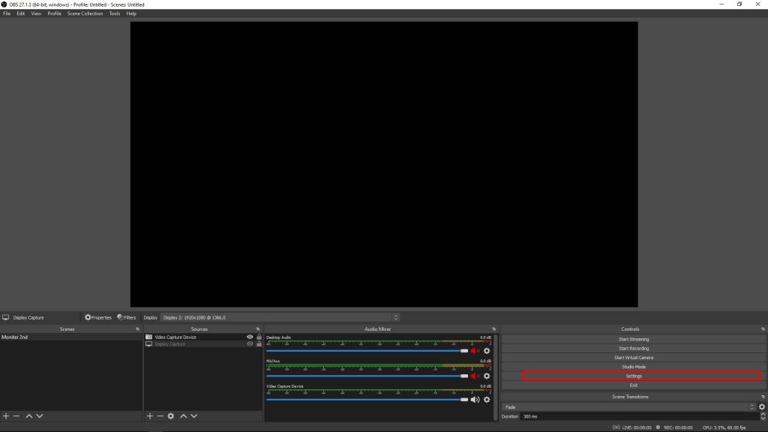Mute the Video Capture Device audio
The width and height of the screenshot is (768, 432).
coord(474,399)
